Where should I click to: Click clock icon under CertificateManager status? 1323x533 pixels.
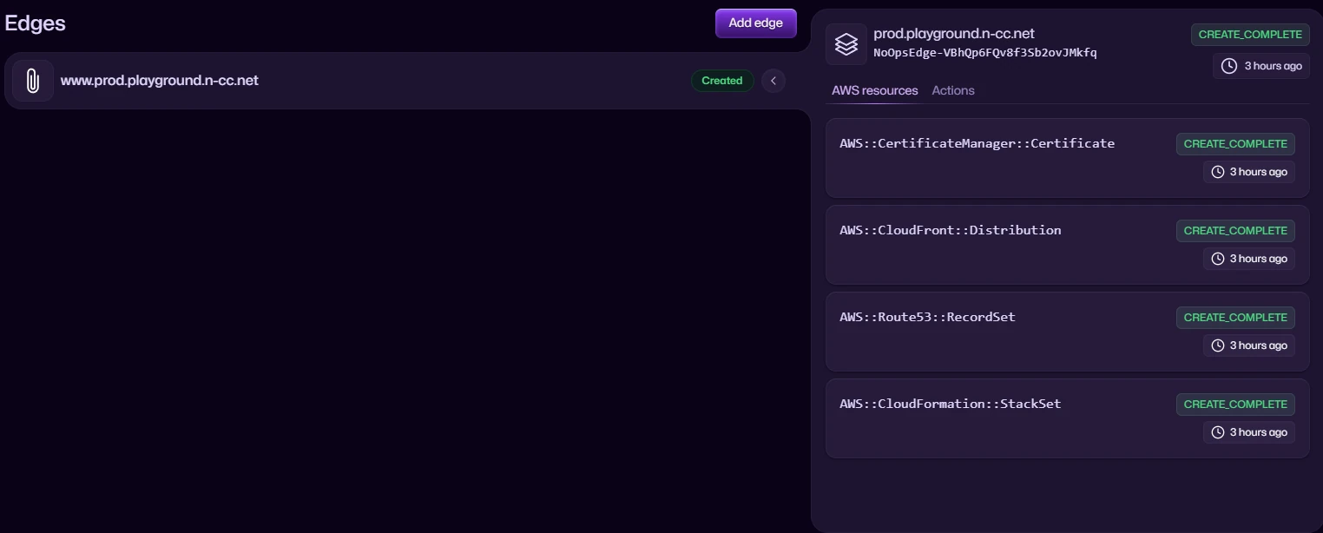[x=1218, y=172]
